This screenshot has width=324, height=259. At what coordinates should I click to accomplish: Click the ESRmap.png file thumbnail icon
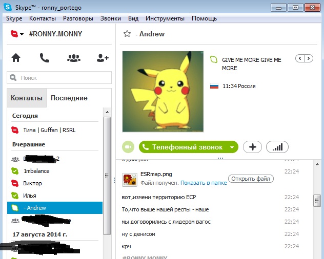(x=130, y=180)
